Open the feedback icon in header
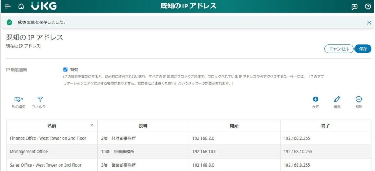The image size is (375, 171). pos(354,6)
